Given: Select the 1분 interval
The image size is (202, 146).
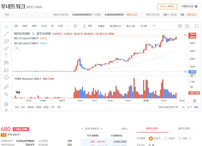Looking at the screenshot, I should tap(16, 26).
